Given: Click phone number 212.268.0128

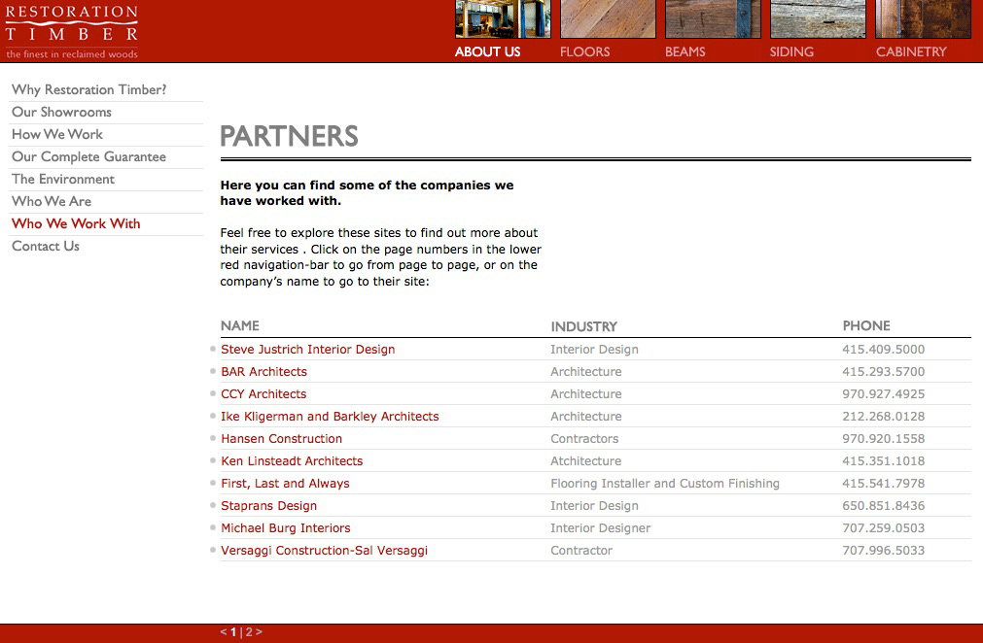Looking at the screenshot, I should 883,417.
